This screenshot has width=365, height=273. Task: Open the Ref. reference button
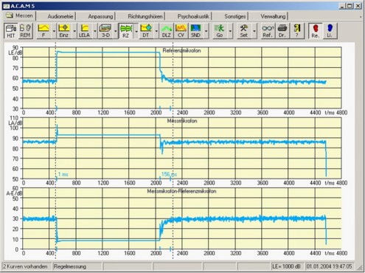[268, 31]
